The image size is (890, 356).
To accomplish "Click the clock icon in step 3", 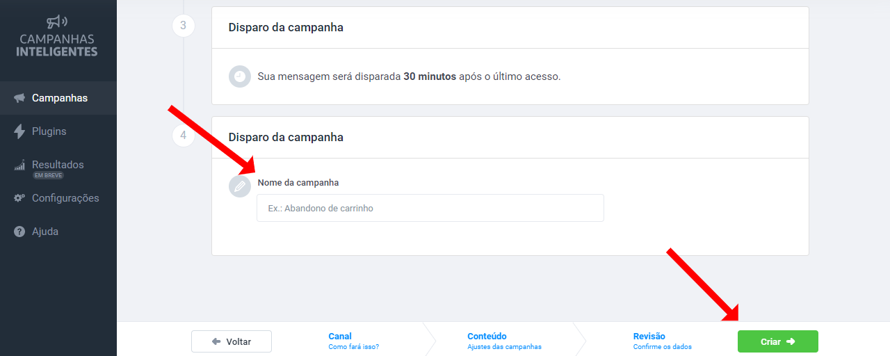I will pyautogui.click(x=240, y=76).
